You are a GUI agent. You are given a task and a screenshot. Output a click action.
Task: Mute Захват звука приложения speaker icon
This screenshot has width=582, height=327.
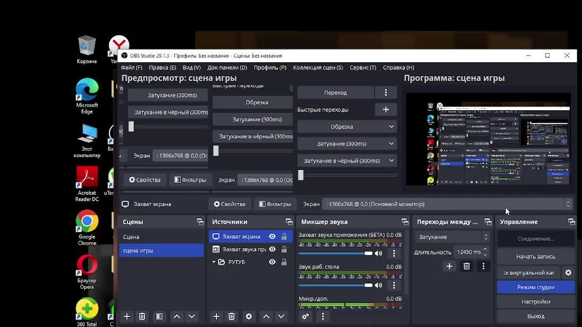click(378, 254)
